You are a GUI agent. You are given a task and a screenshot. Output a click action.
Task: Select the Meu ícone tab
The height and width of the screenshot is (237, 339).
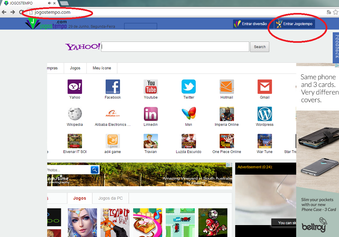point(102,68)
